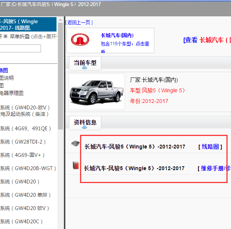Click the Wingle 5 pickup photo

97,92
